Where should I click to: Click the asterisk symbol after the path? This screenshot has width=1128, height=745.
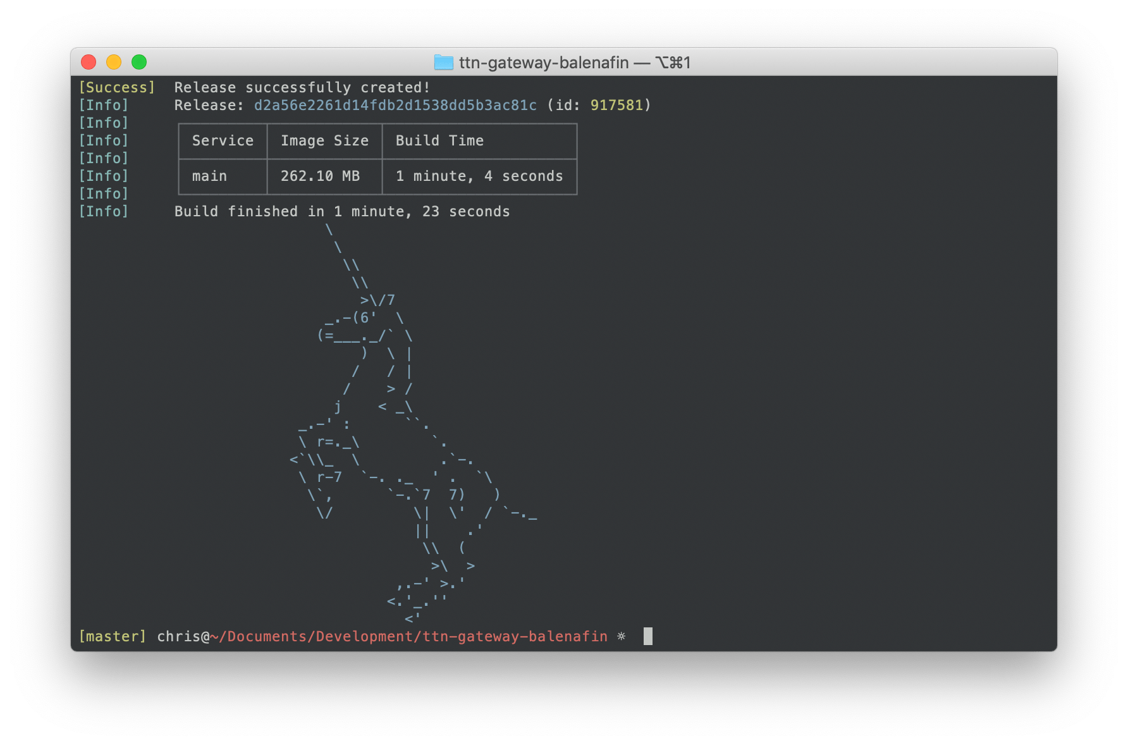coord(622,636)
